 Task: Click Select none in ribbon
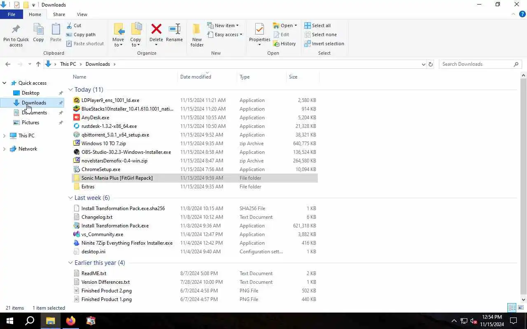point(320,35)
